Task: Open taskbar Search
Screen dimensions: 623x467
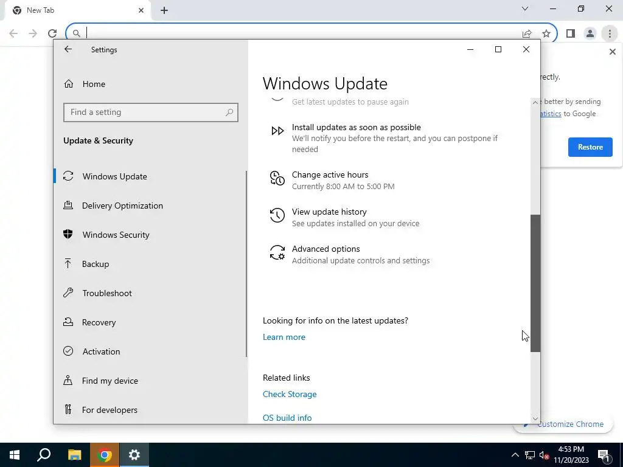Action: tap(44, 455)
